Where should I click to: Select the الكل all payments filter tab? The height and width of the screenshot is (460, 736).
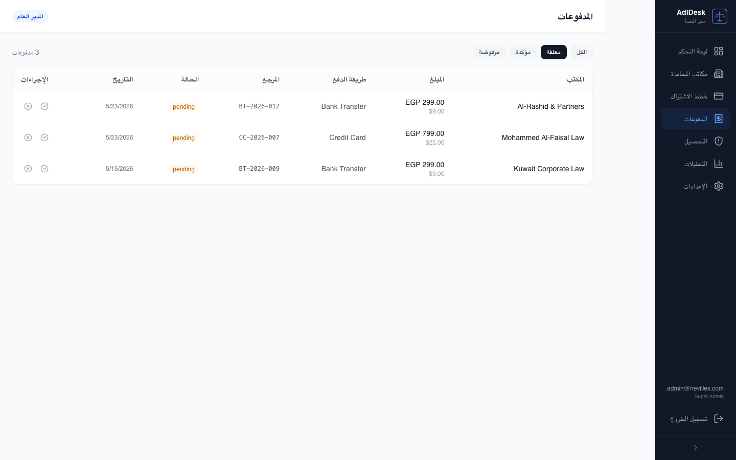pyautogui.click(x=582, y=52)
